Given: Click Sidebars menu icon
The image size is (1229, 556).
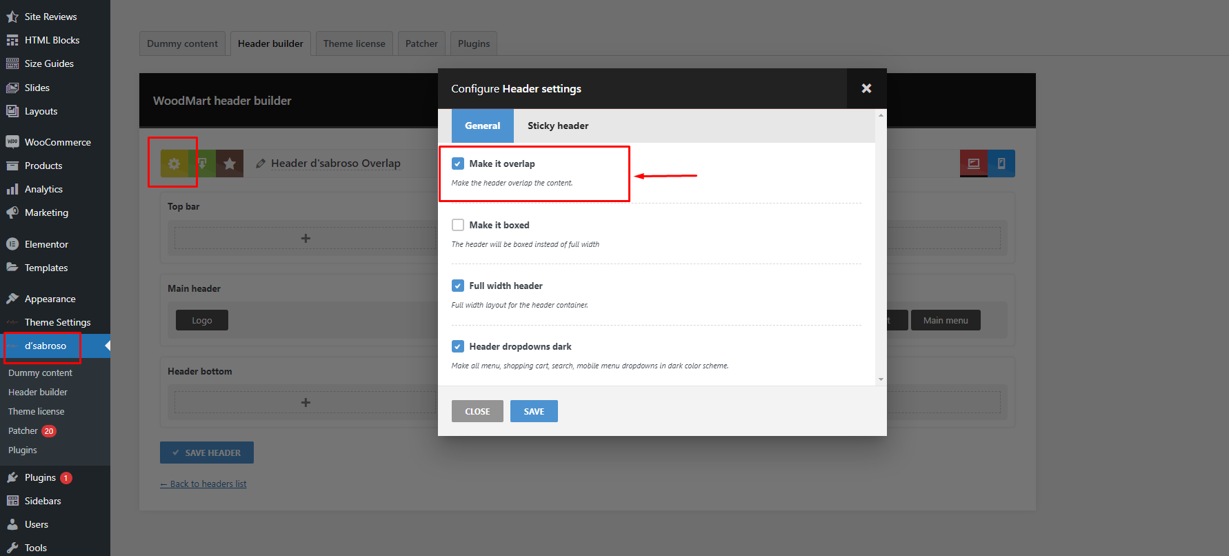Looking at the screenshot, I should [12, 501].
